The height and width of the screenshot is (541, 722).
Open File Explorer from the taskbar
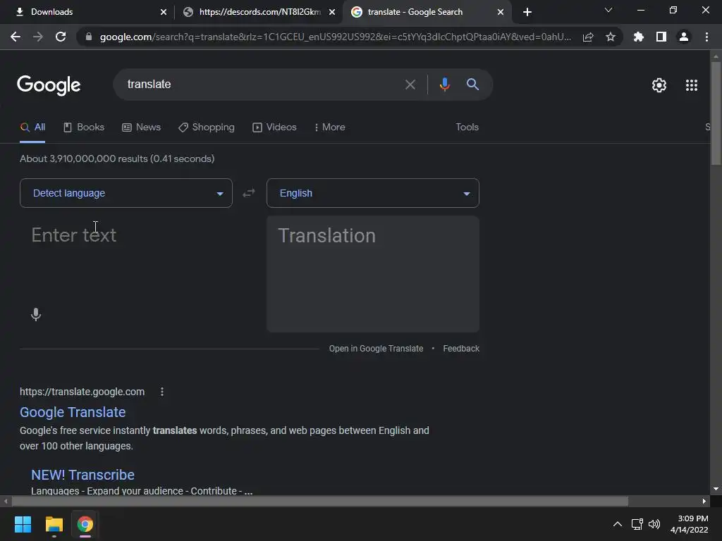[54, 524]
